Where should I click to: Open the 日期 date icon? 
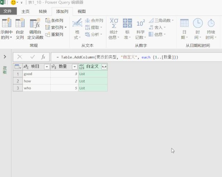click(x=184, y=23)
